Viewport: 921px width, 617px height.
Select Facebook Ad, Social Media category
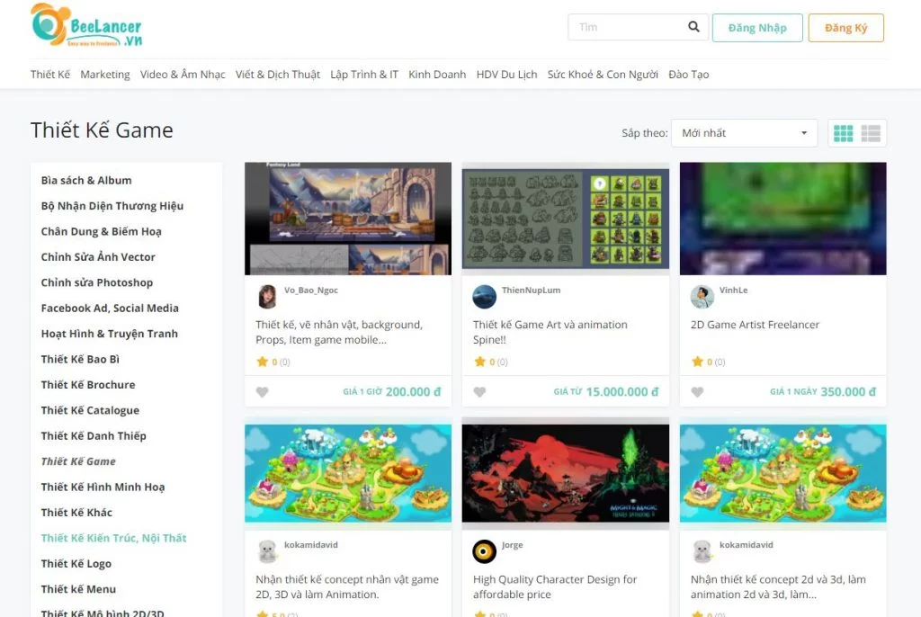pyautogui.click(x=110, y=308)
